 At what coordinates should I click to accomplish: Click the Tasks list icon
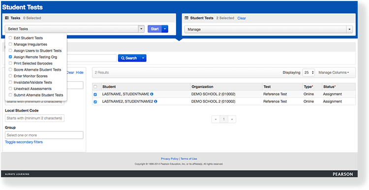[7, 18]
